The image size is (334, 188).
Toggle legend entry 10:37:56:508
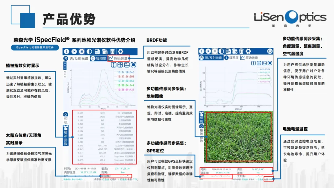point(124,77)
